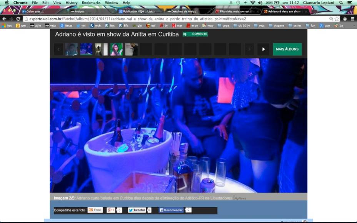This screenshot has width=357, height=223.
Task: Start slideshow with play button
Action: pos(263,49)
